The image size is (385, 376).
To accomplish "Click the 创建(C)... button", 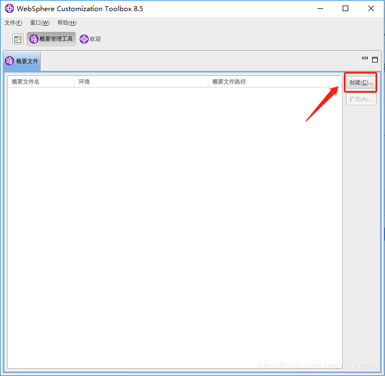I will coord(361,83).
